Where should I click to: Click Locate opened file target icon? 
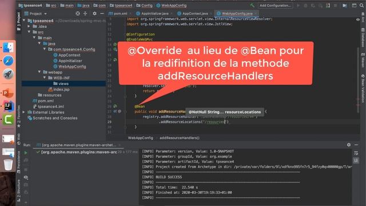coord(78,14)
